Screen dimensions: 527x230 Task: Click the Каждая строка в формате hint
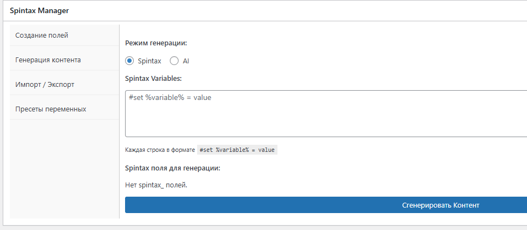pyautogui.click(x=159, y=150)
